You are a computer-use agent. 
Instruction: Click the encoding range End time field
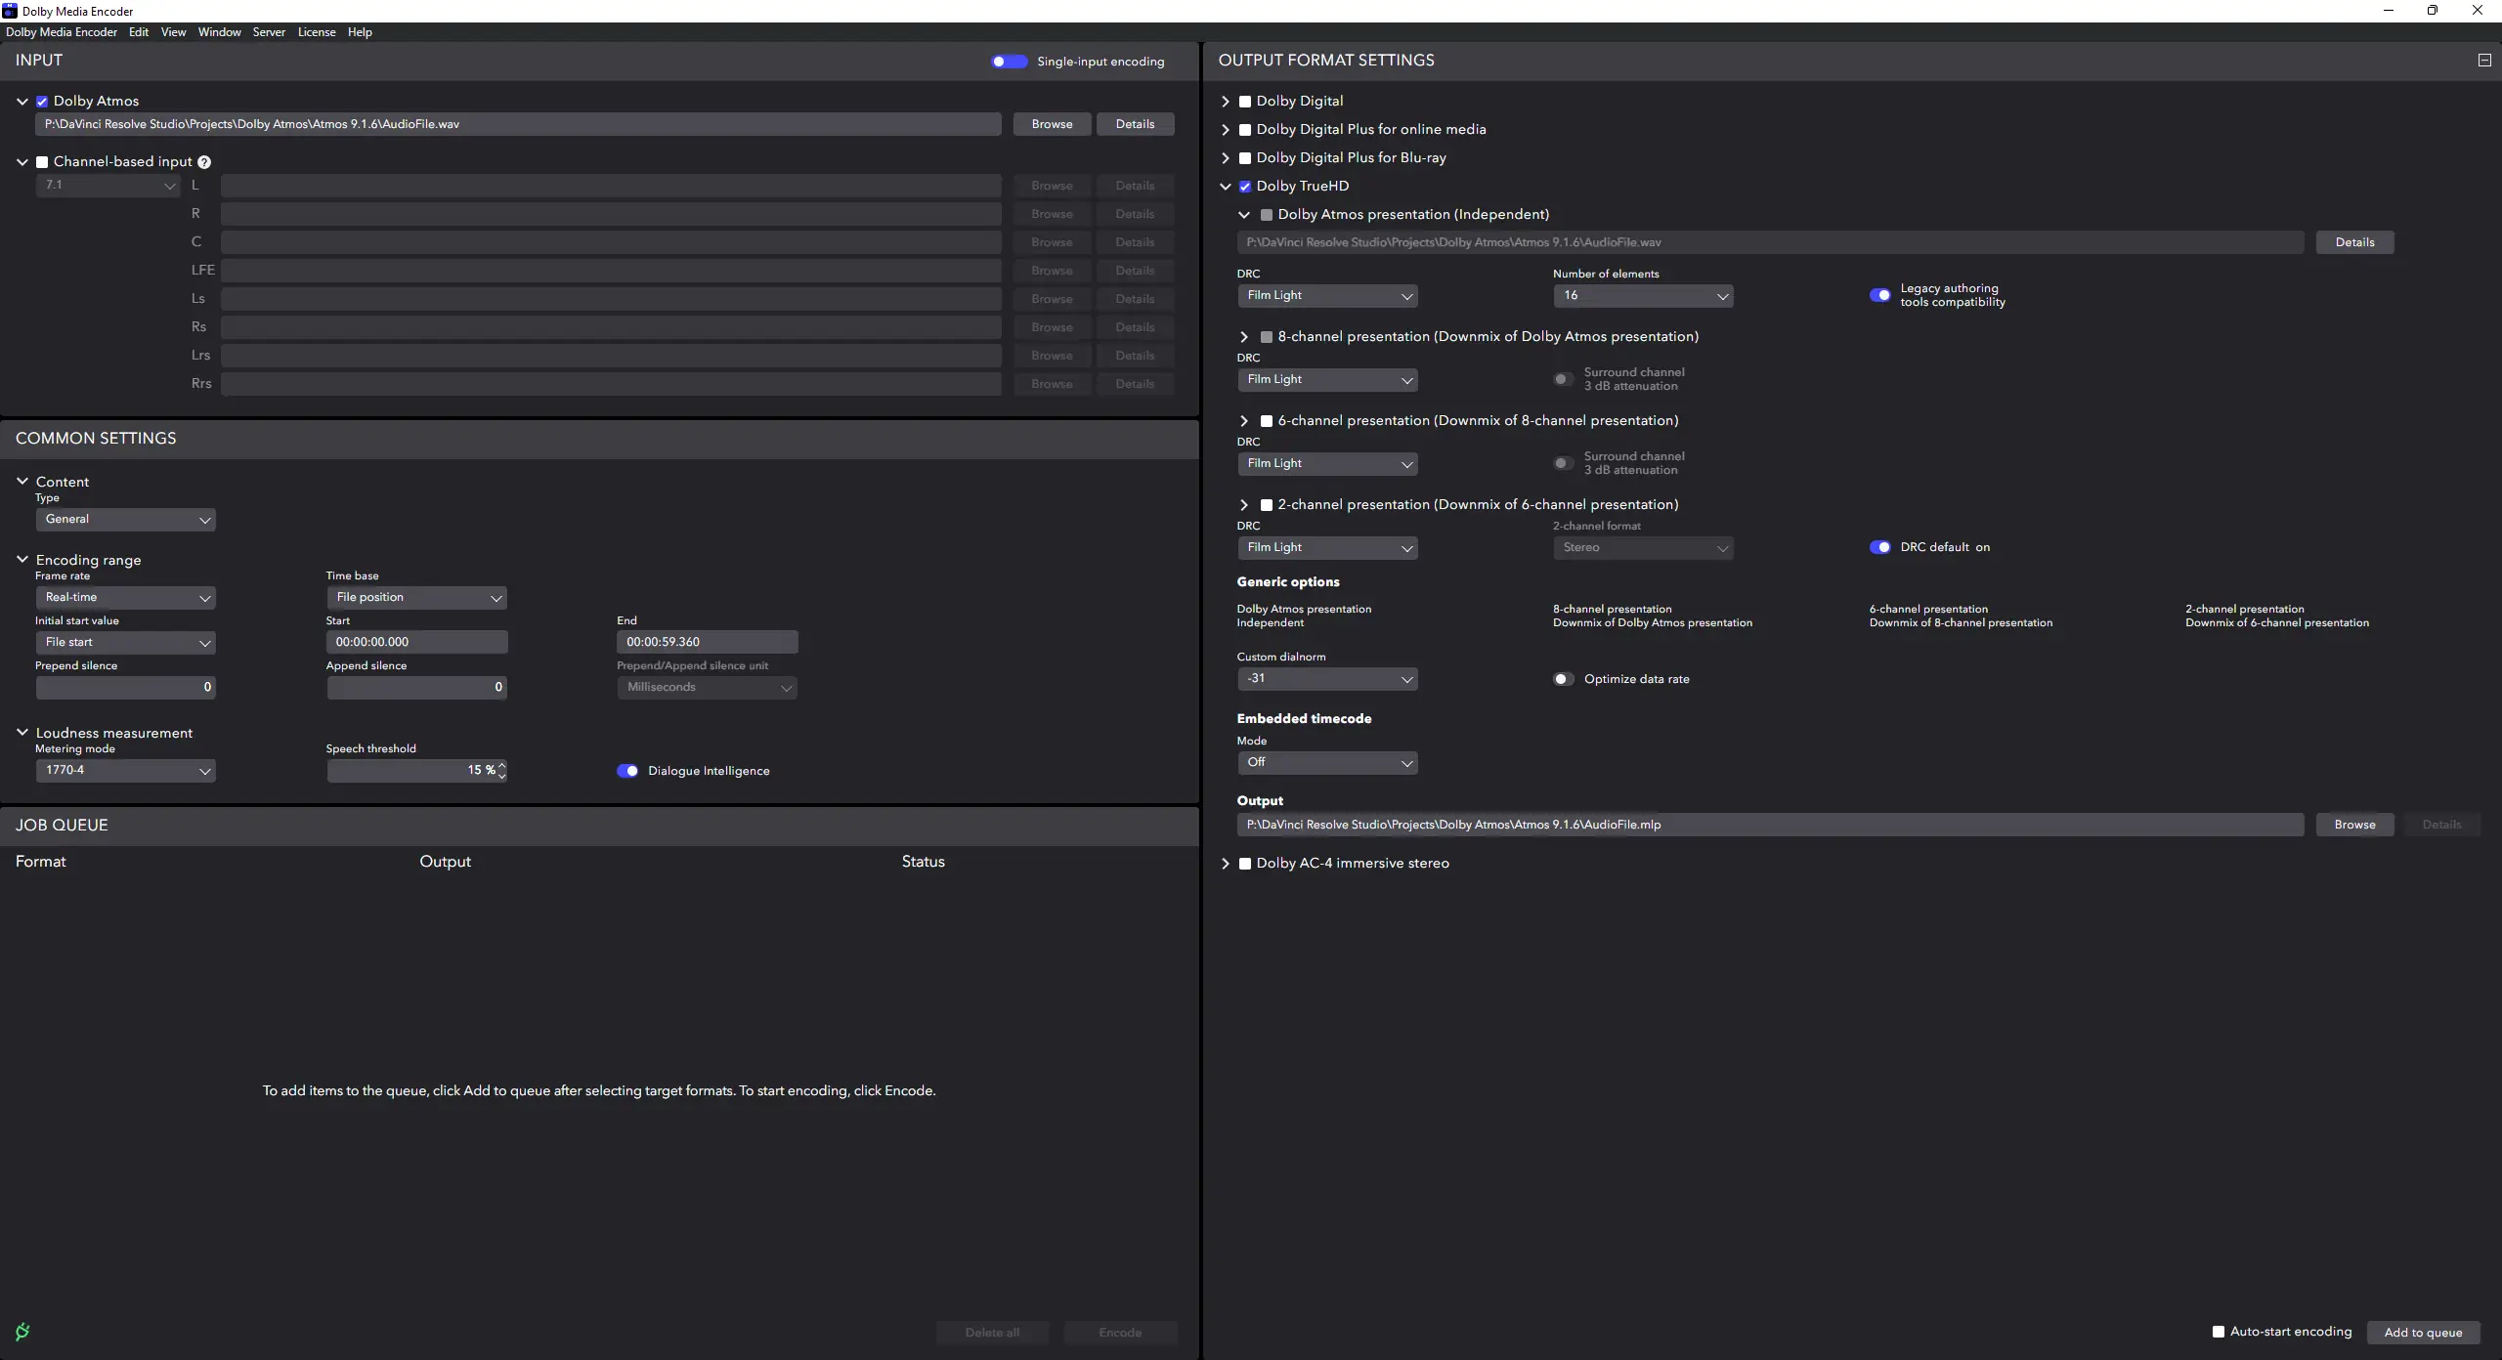click(707, 642)
